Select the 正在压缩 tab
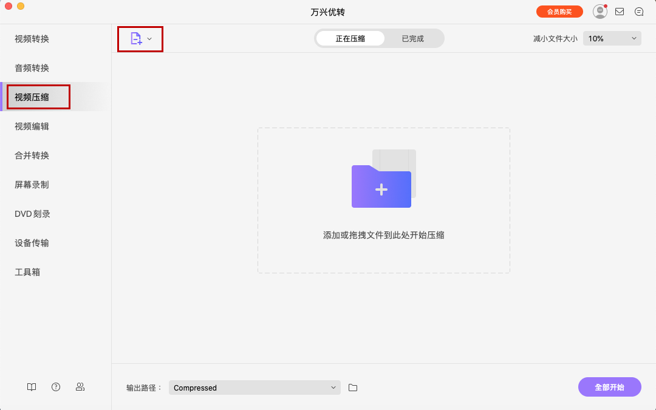Screen dimensions: 656x410 (349, 38)
